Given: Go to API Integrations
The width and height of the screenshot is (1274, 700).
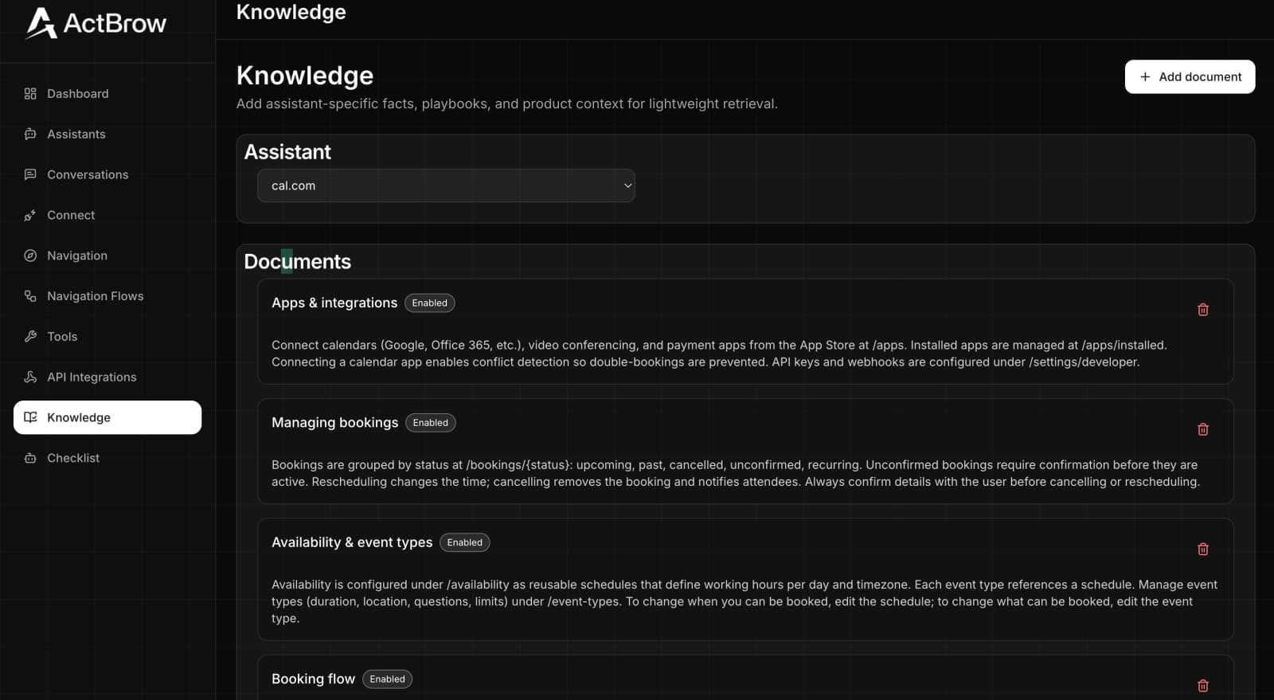Looking at the screenshot, I should pyautogui.click(x=107, y=377).
